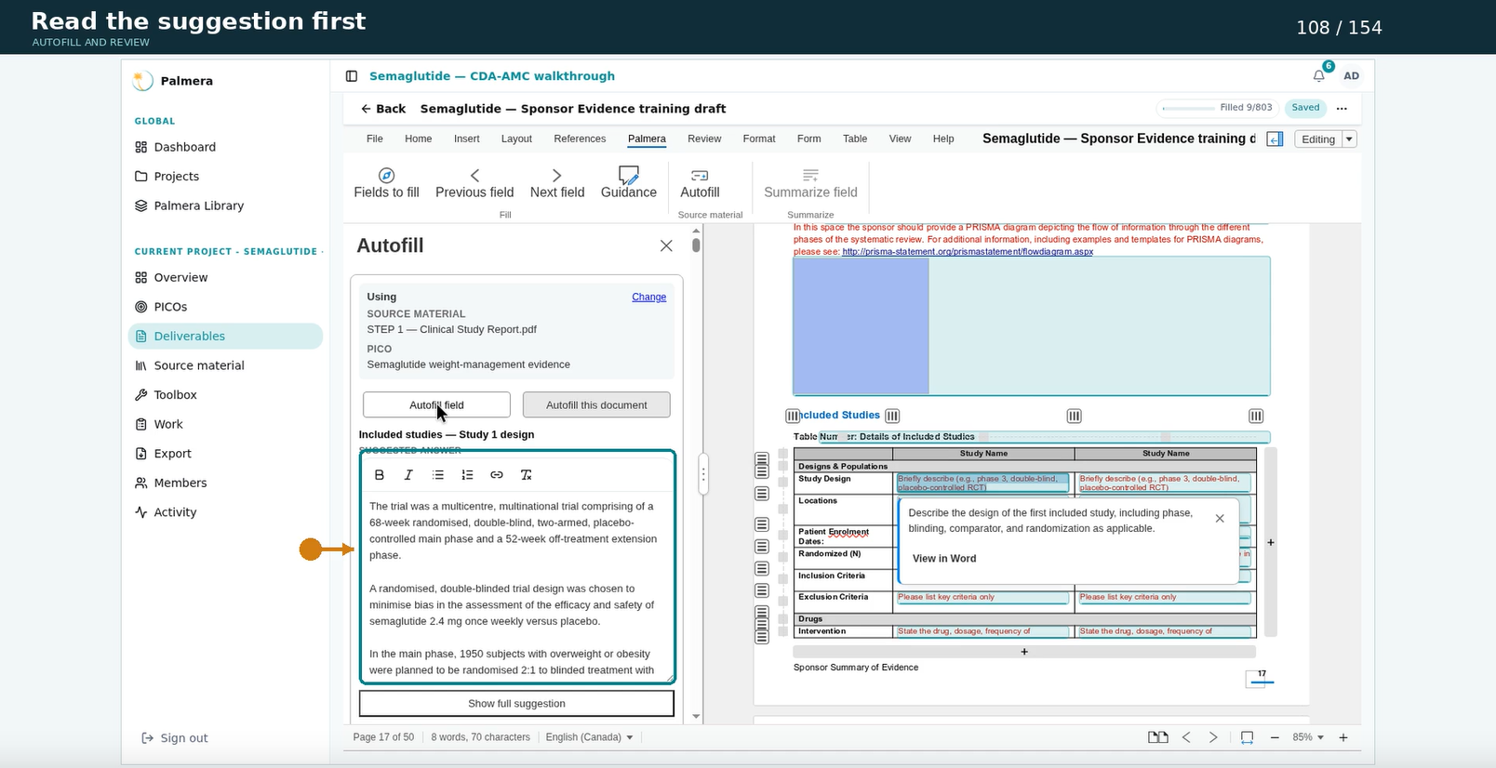Open the References tab

[x=580, y=139]
